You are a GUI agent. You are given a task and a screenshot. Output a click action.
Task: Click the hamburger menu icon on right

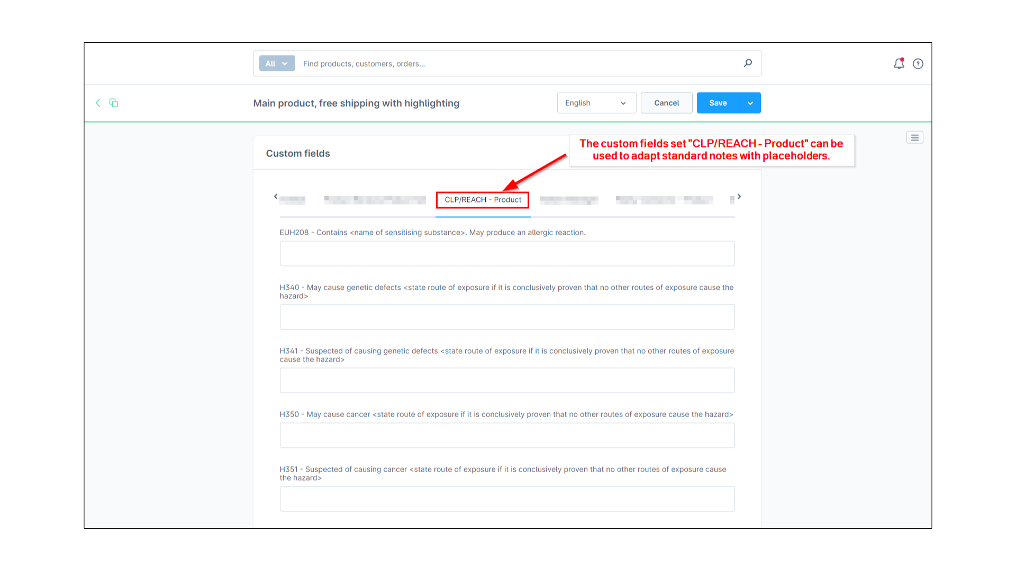(x=915, y=138)
